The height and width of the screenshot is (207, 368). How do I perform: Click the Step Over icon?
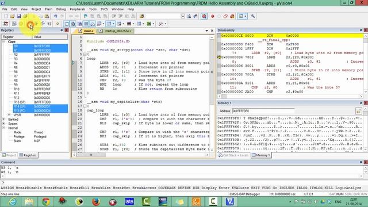[x=36, y=24]
